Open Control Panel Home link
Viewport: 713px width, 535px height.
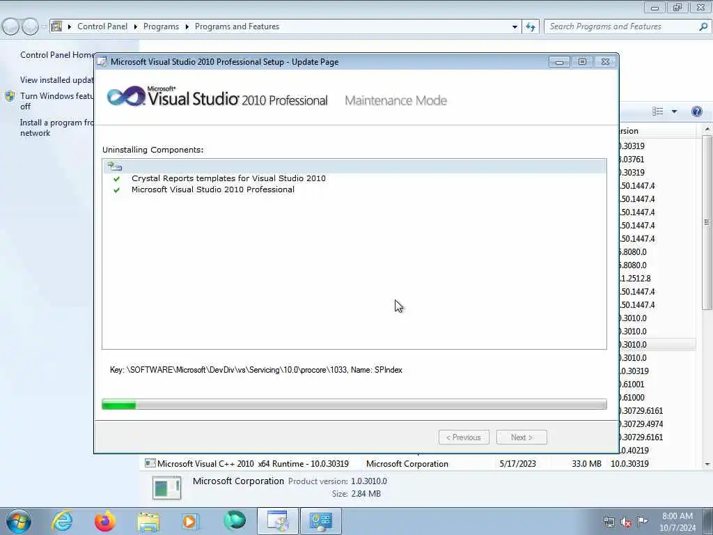point(57,55)
